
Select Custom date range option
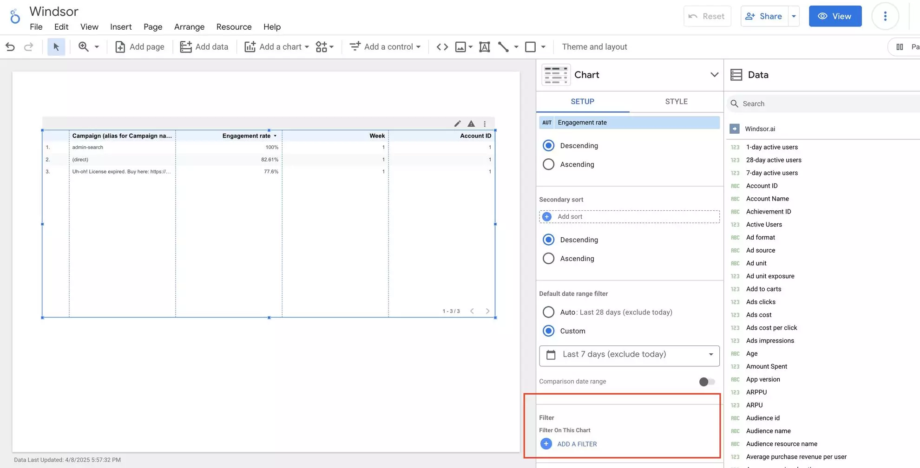point(548,331)
